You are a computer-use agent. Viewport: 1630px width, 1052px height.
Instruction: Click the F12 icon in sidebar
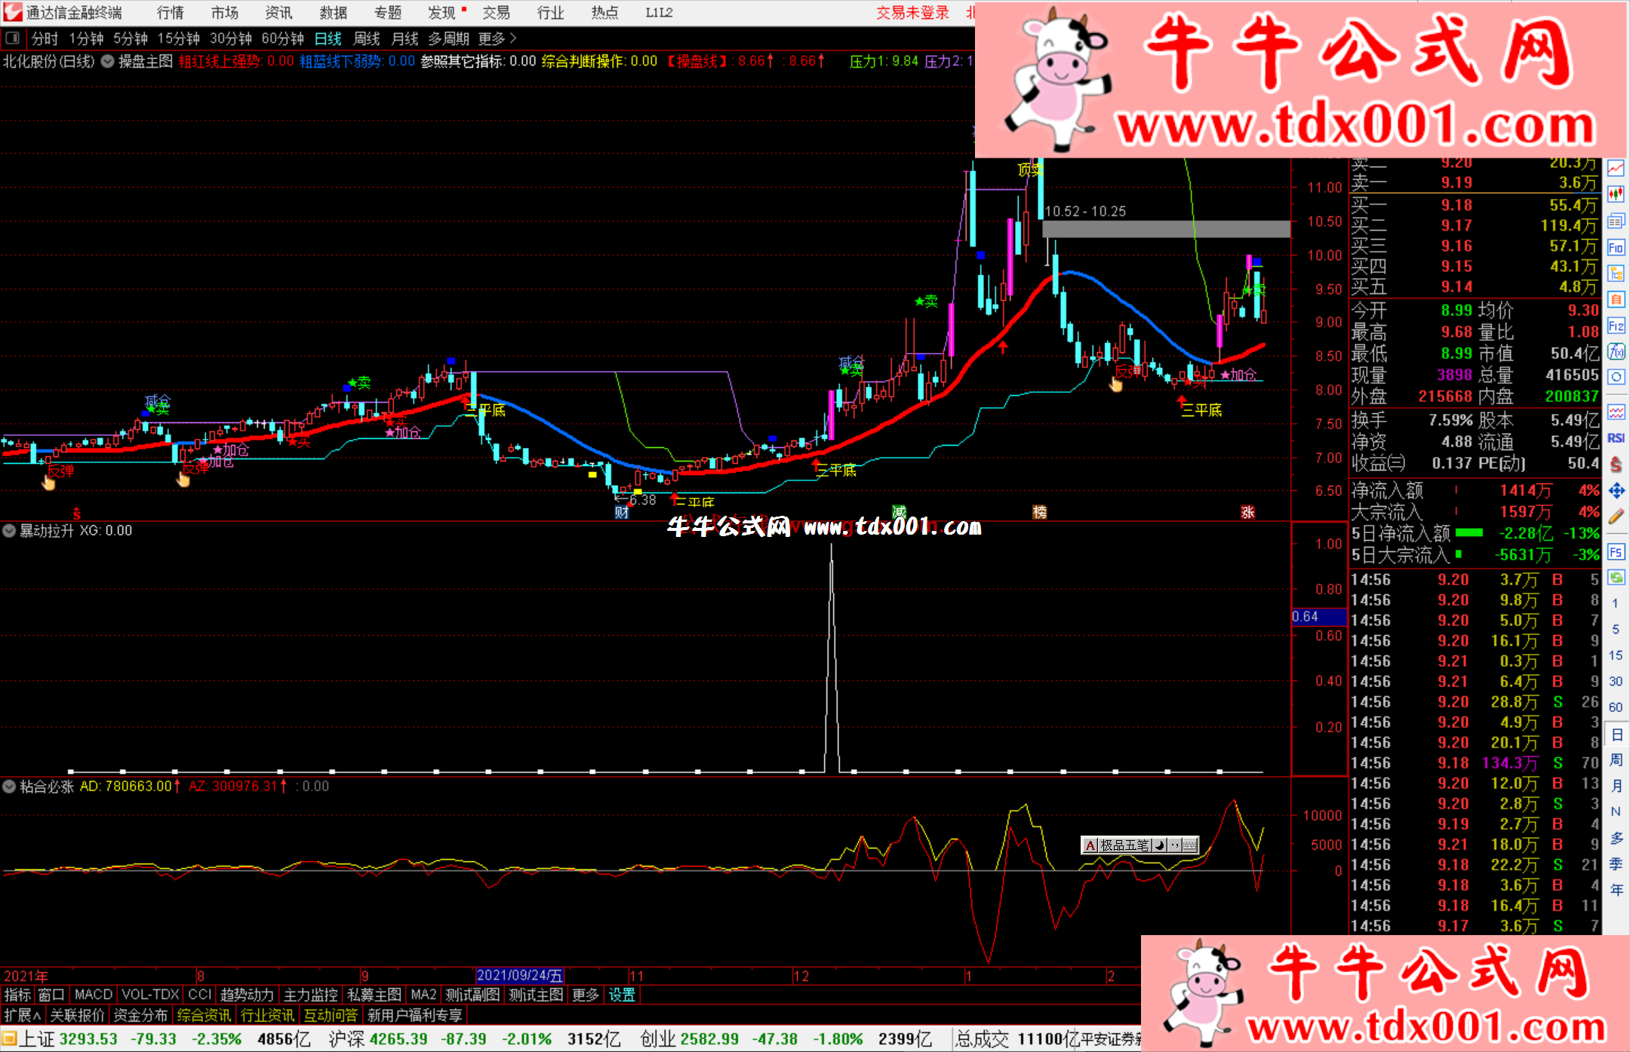click(1616, 326)
